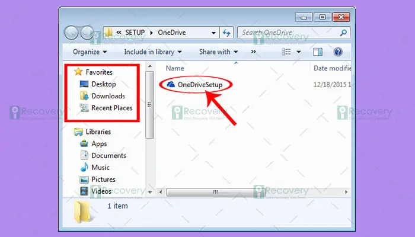Click the Forward navigation button

click(87, 33)
